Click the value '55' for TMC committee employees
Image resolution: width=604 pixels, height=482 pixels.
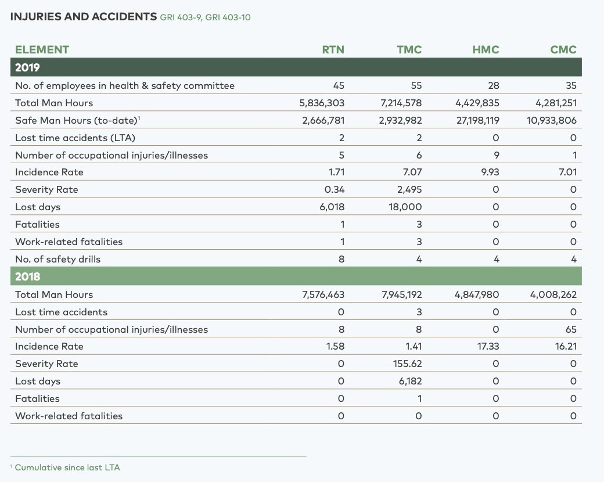(416, 85)
